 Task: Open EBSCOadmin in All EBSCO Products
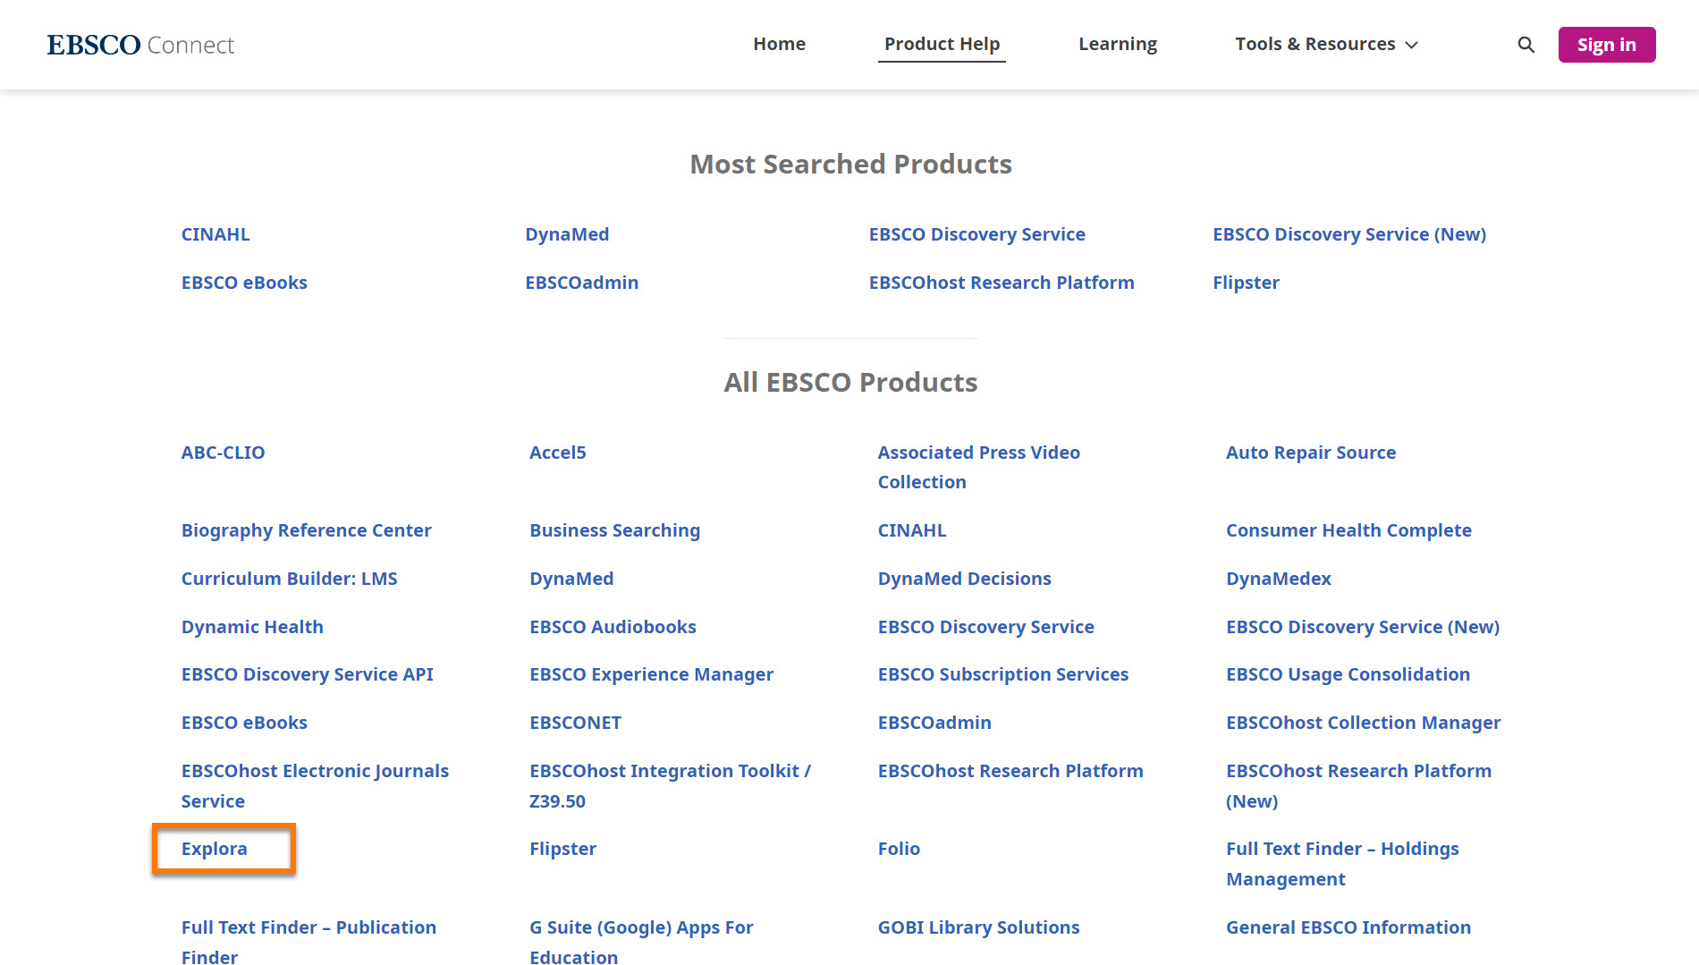[934, 723]
